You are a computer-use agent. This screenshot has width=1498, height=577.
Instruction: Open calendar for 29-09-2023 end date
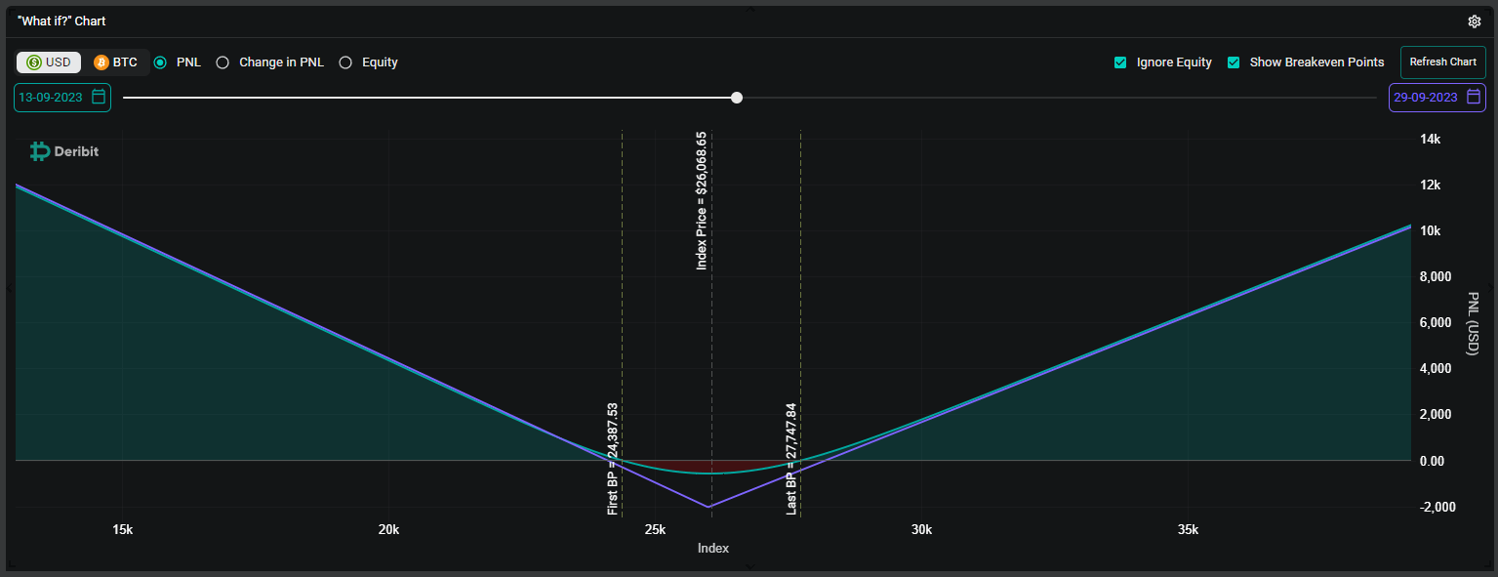[1474, 97]
